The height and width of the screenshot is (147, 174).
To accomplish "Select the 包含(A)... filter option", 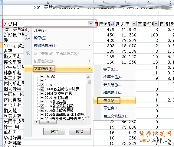I will click(111, 101).
